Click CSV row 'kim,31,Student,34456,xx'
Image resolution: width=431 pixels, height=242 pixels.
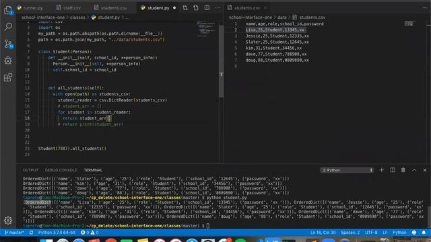point(273,48)
